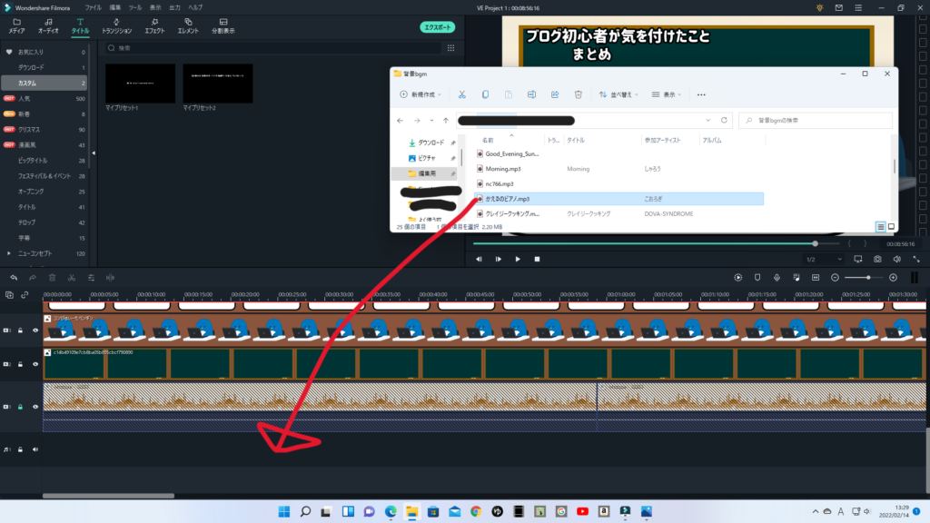Click the timeline zoom slider handle
The image size is (930, 523).
coord(868,278)
